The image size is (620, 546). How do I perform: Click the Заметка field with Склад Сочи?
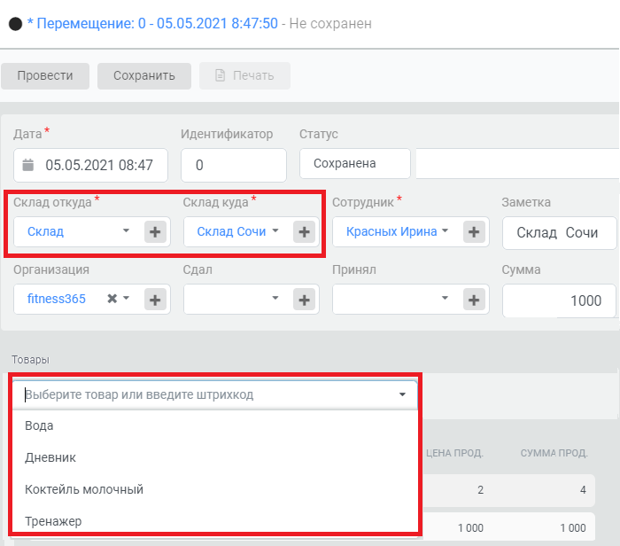pyautogui.click(x=559, y=232)
